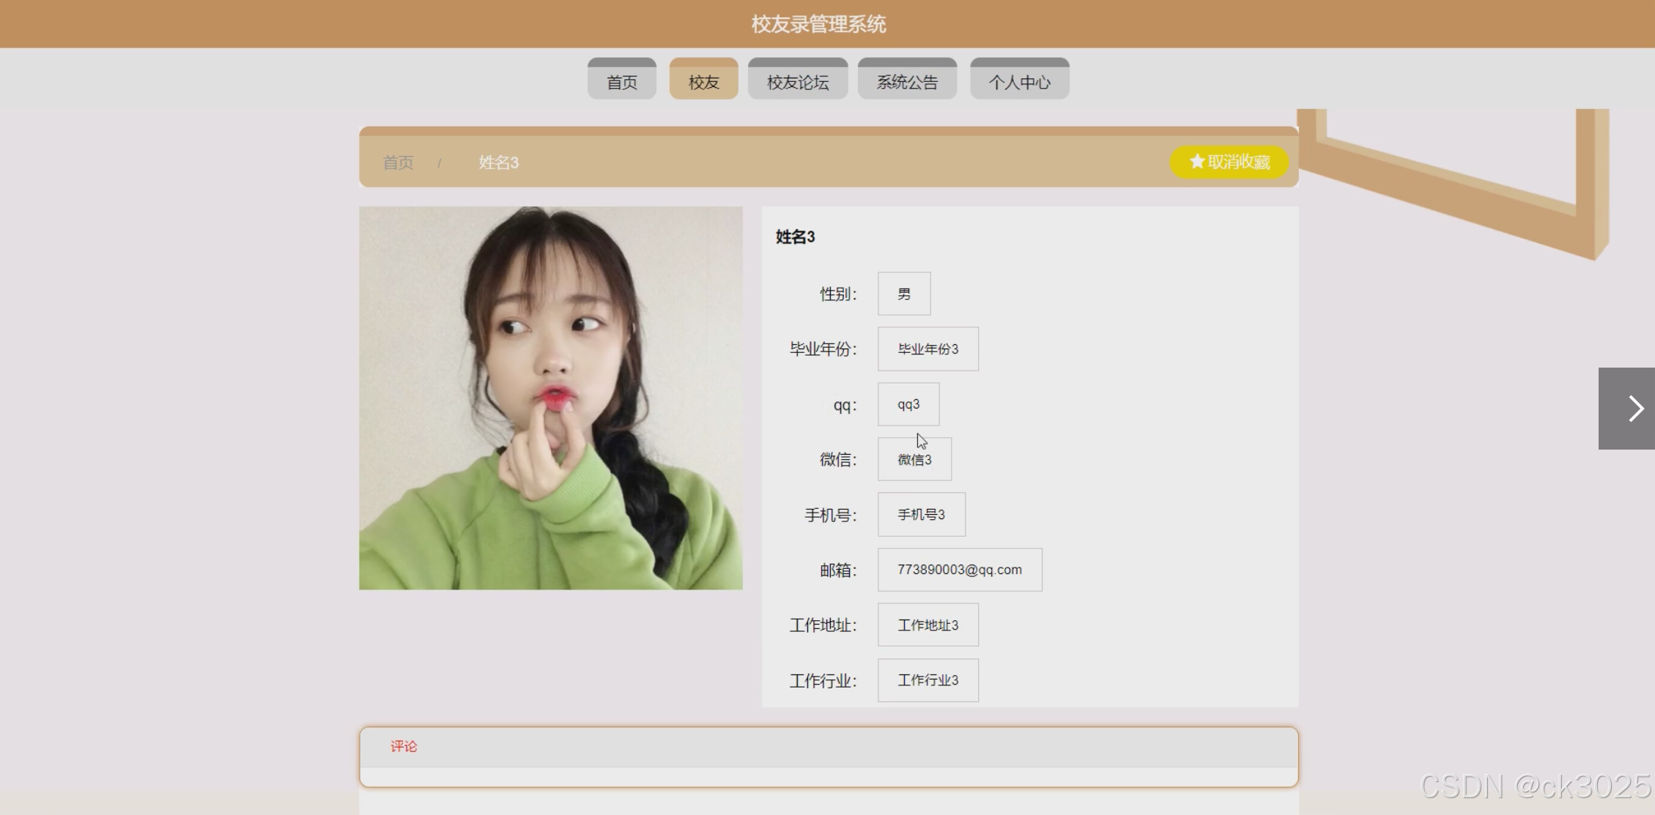Click the email 773890003@qq.com field
The image size is (1655, 815).
pyautogui.click(x=960, y=570)
